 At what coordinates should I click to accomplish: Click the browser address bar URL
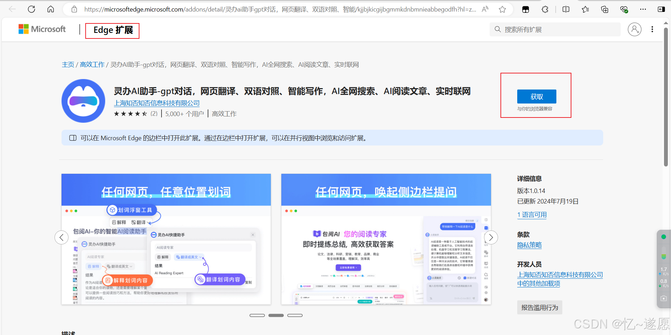(280, 9)
